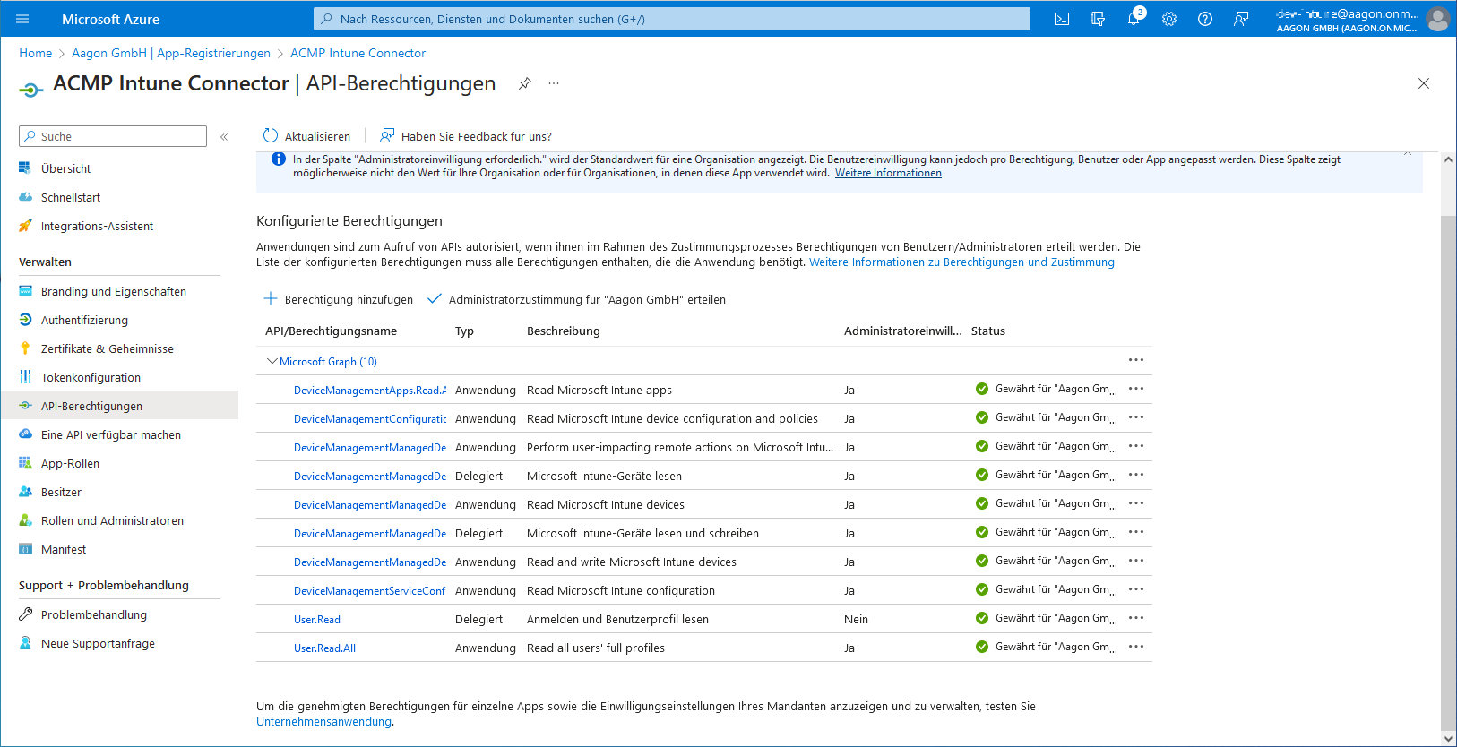The width and height of the screenshot is (1457, 747).
Task: Open portal settings gear
Action: click(1169, 19)
